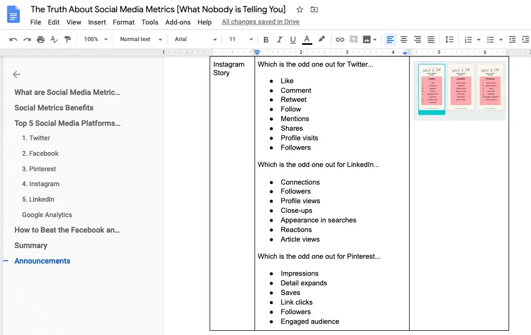Open the highlight color picker
Screen dimensions: 531x335
pyautogui.click(x=321, y=39)
